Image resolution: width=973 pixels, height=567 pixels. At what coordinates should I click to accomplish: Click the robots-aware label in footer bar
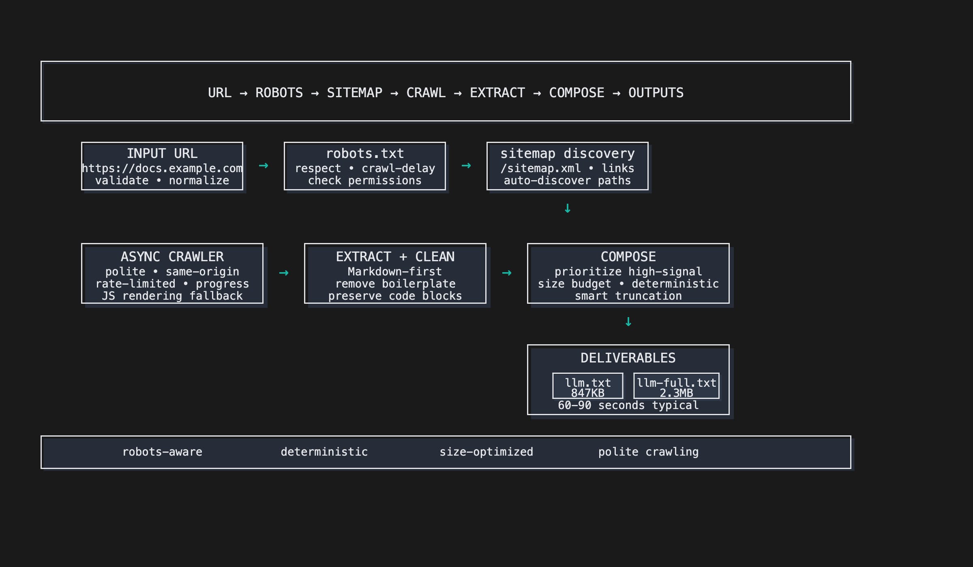(162, 452)
